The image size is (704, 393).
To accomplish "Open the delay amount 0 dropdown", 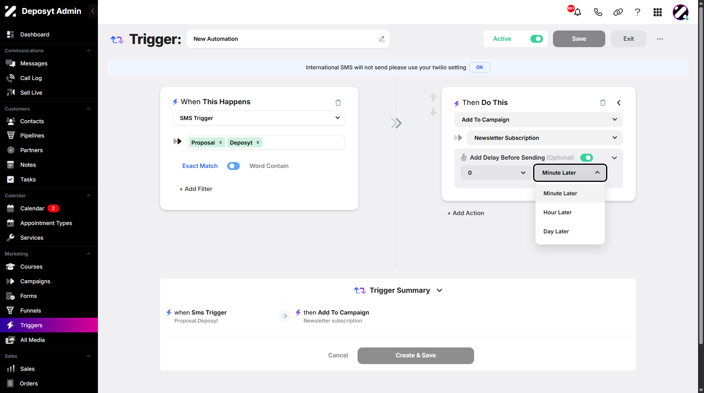I will tap(496, 173).
